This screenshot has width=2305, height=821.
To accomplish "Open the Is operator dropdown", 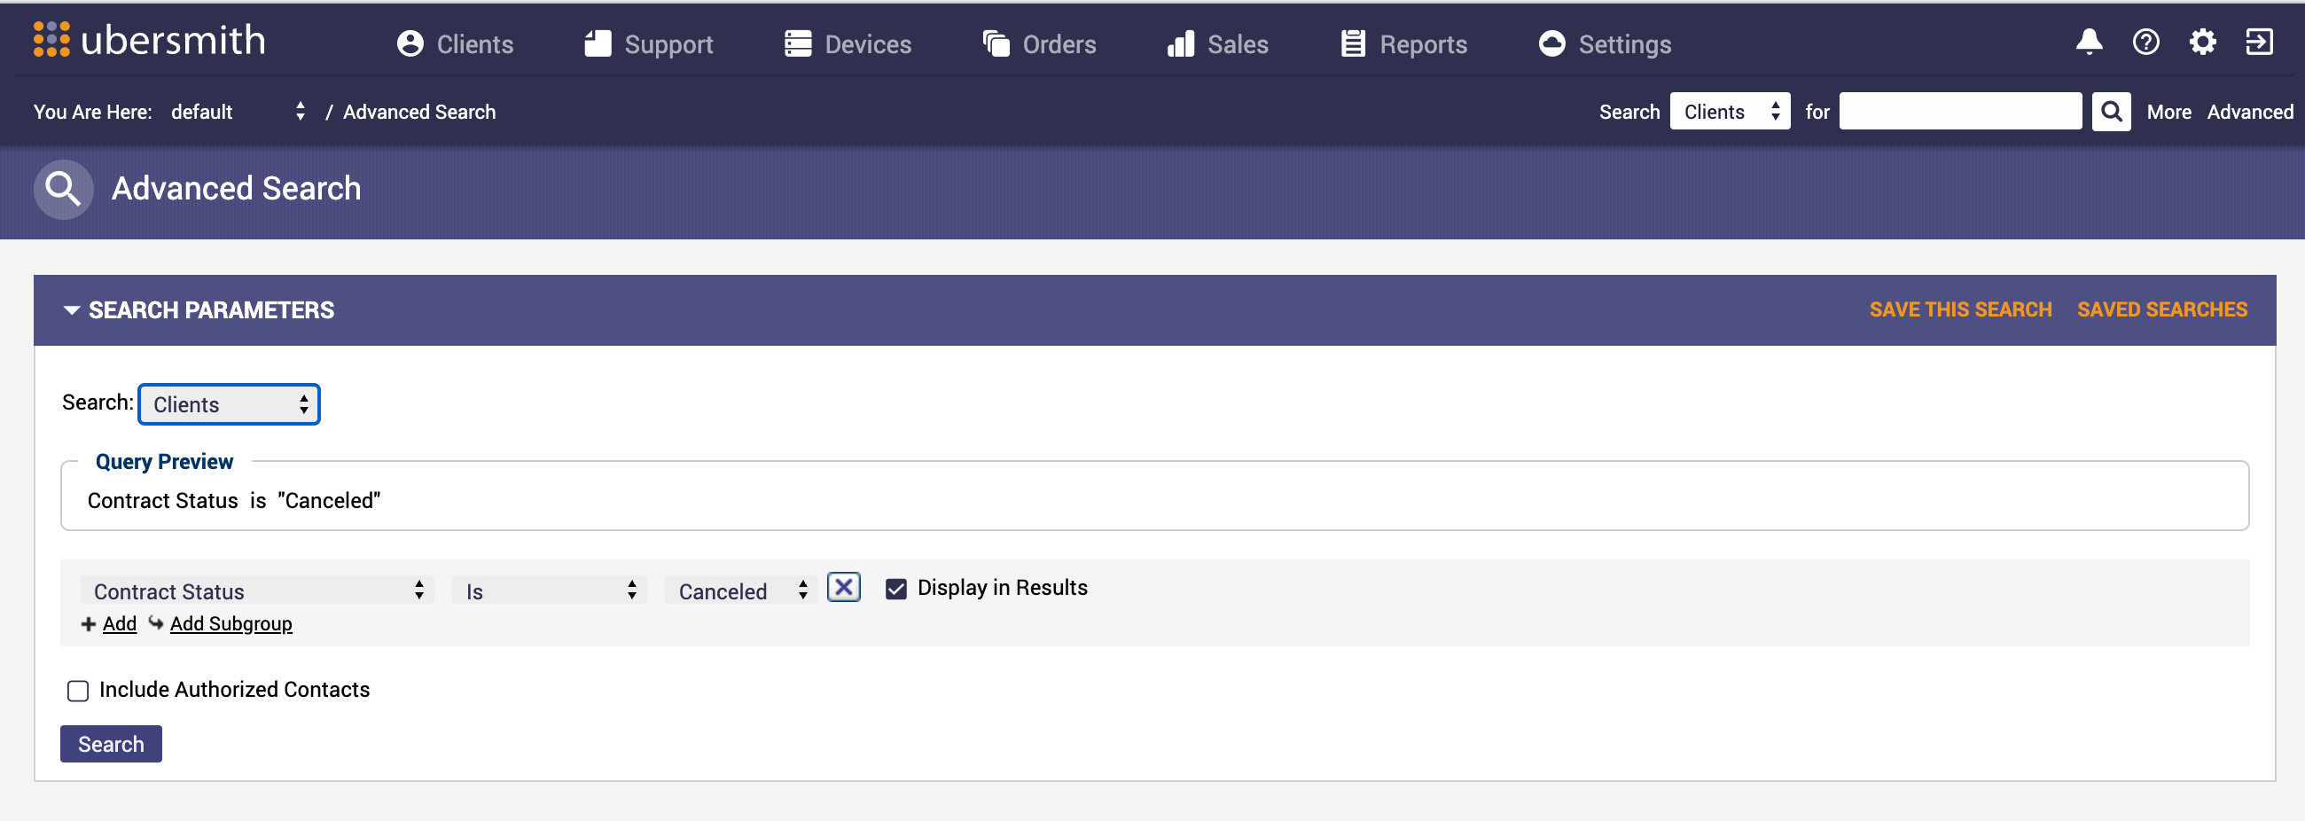I will [549, 590].
